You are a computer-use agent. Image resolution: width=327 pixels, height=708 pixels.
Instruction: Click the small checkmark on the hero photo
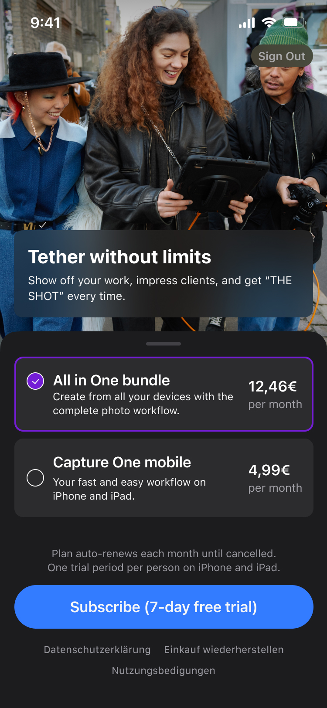[x=43, y=225]
